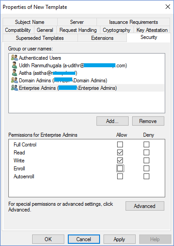Check Deny for Full Control
Screen dimensions: 174x246
146,145
